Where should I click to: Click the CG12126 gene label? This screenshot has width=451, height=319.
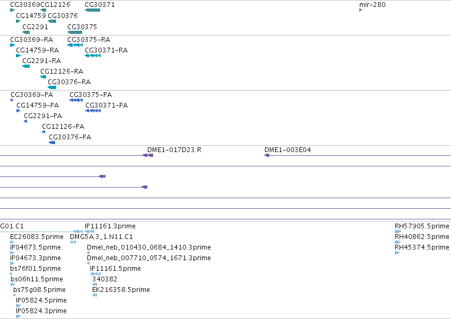tap(55, 5)
